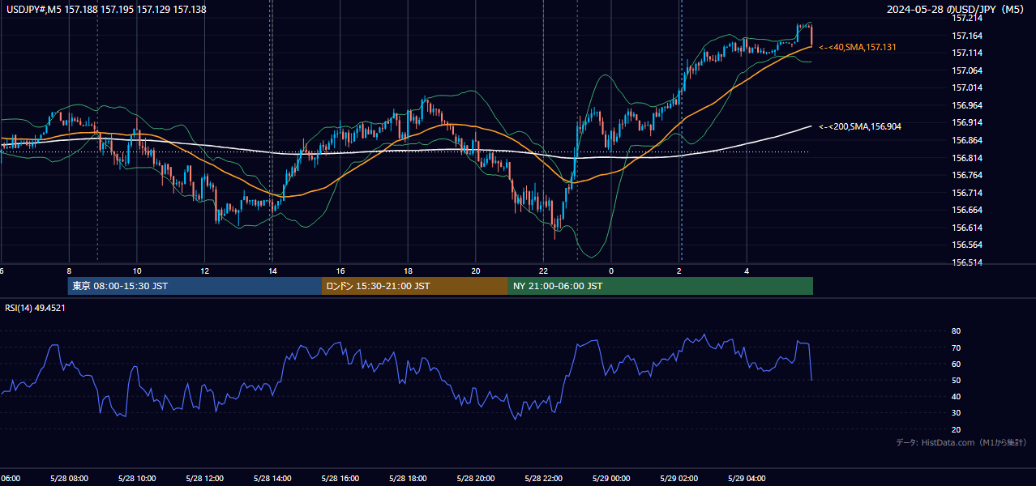The image size is (1036, 486).
Task: Click the RSI axis 30 level label
Action: click(956, 413)
